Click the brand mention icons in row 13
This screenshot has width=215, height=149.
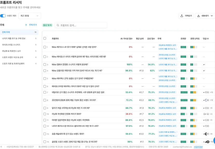[206, 134]
